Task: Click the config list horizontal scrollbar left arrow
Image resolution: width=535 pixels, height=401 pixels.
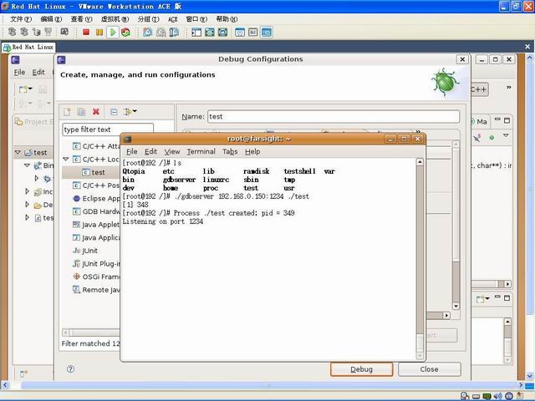Action: 65,332
